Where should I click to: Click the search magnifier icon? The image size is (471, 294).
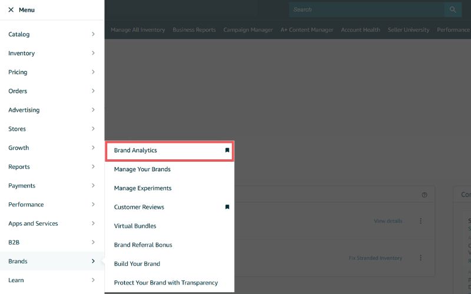click(x=453, y=9)
